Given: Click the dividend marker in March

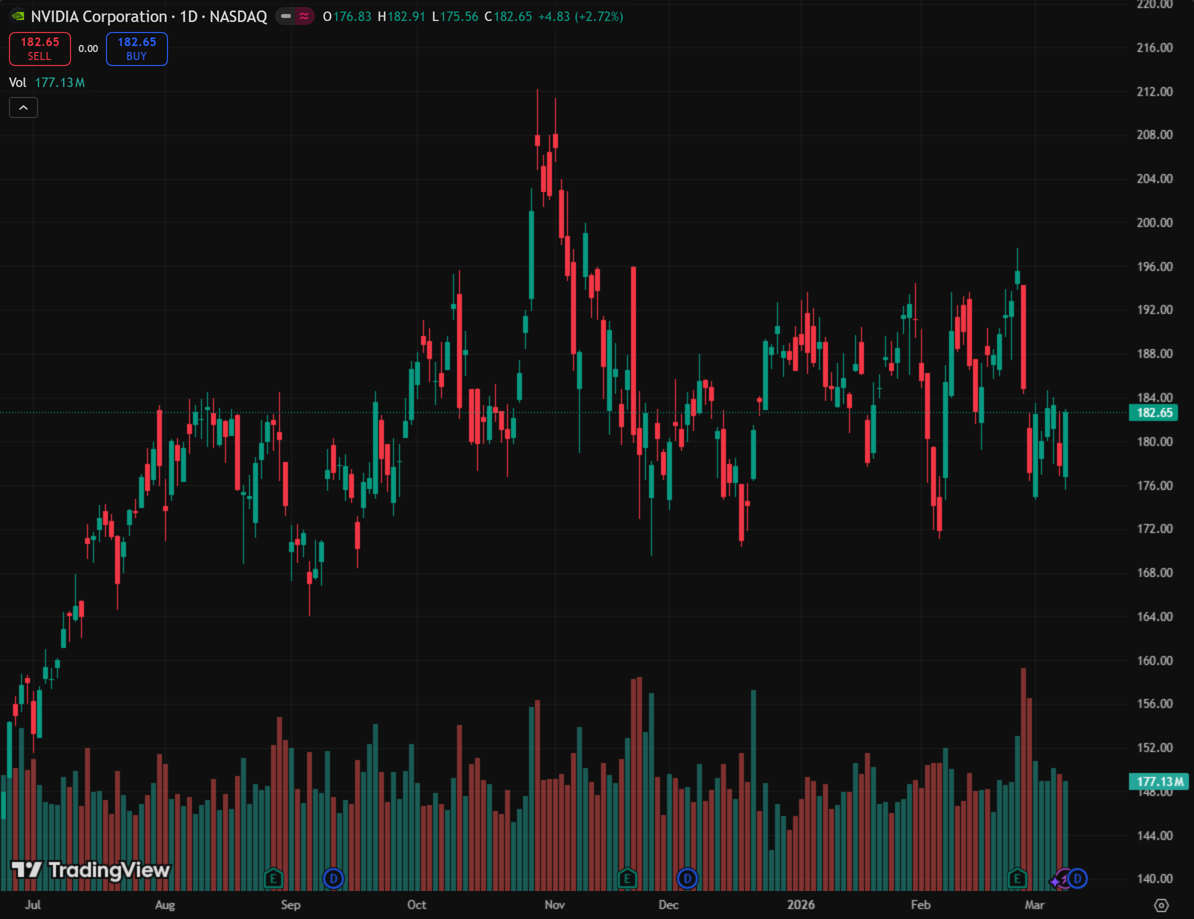Looking at the screenshot, I should (1077, 878).
